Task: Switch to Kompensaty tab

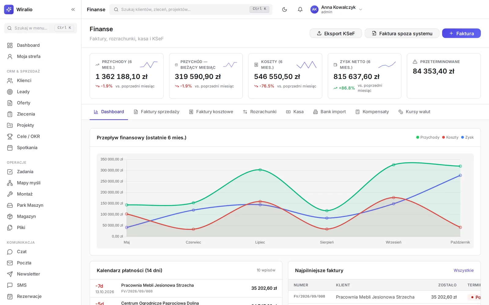Action: 372,112
